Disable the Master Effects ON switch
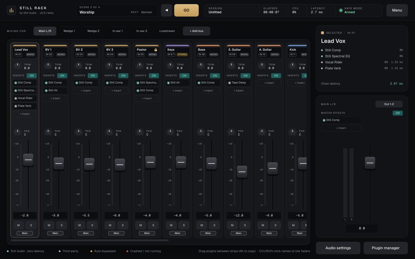This screenshot has height=259, width=415. (x=398, y=113)
